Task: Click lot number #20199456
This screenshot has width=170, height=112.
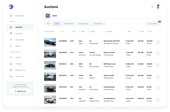Action: click(x=63, y=52)
